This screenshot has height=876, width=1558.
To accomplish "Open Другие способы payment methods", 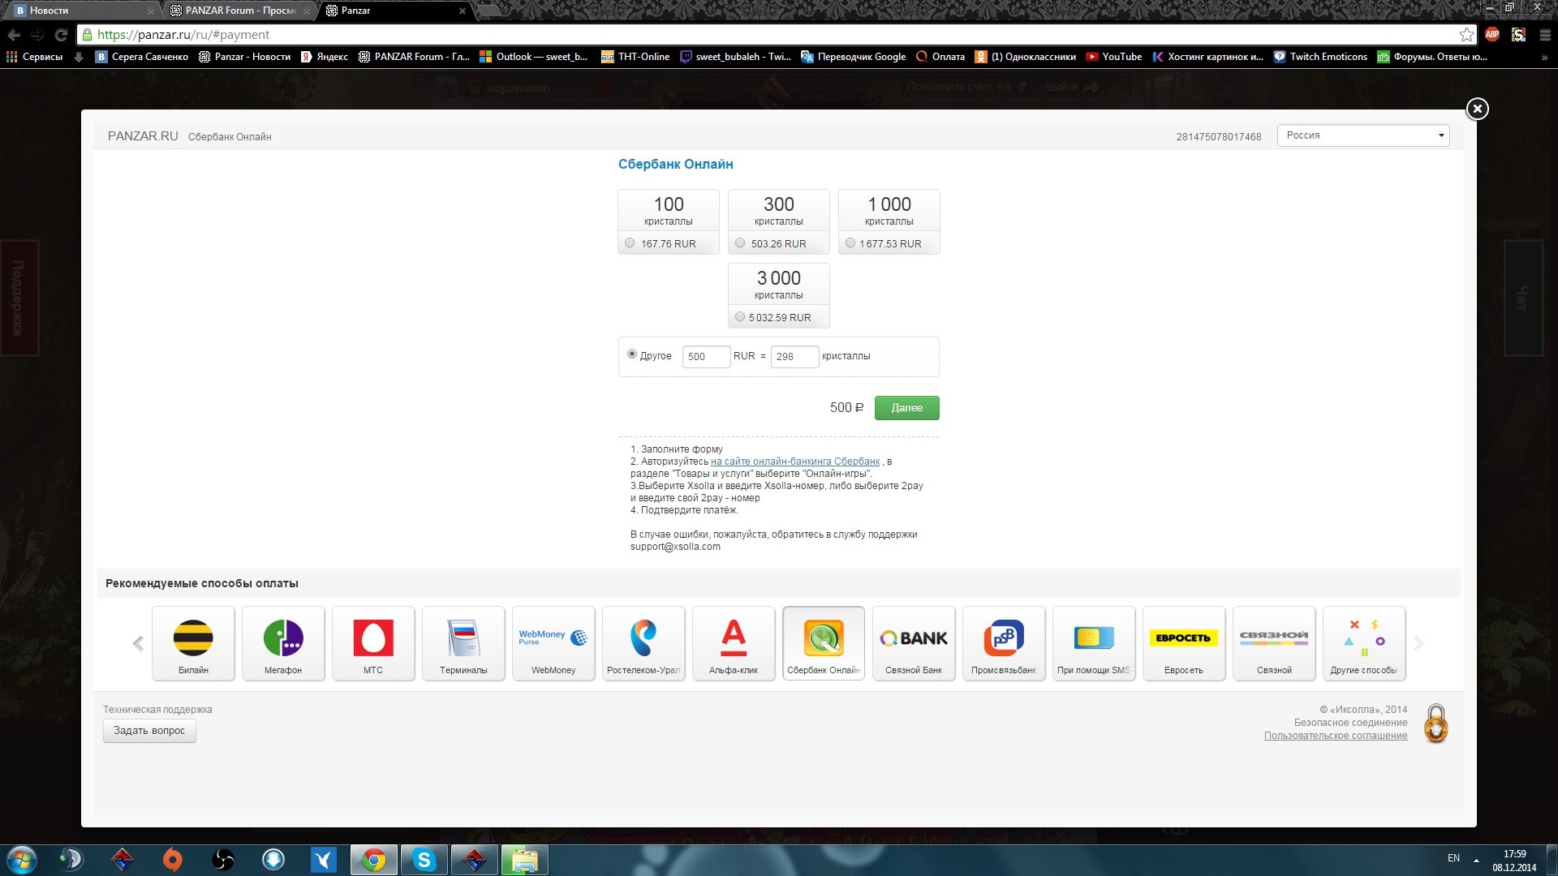I will (1364, 643).
